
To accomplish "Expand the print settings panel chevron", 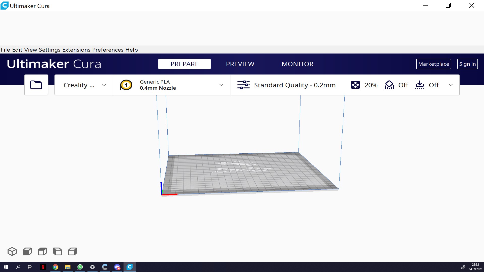I will pos(451,85).
